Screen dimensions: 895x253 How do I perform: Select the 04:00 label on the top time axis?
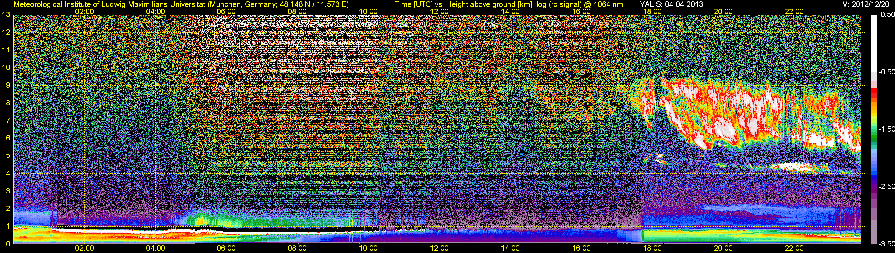(155, 11)
